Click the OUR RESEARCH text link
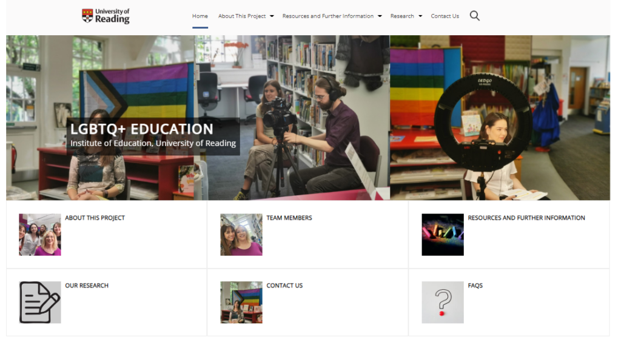 tap(87, 286)
